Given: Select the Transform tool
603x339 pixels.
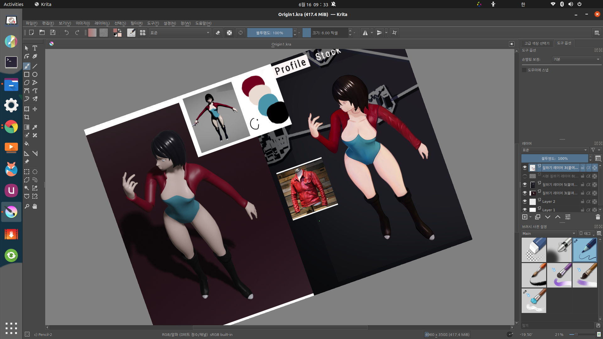Looking at the screenshot, I should tap(27, 109).
